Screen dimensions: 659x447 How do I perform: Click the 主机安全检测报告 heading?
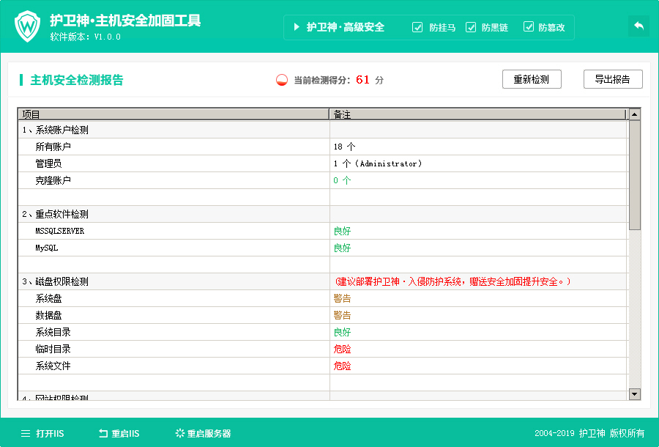pyautogui.click(x=76, y=79)
